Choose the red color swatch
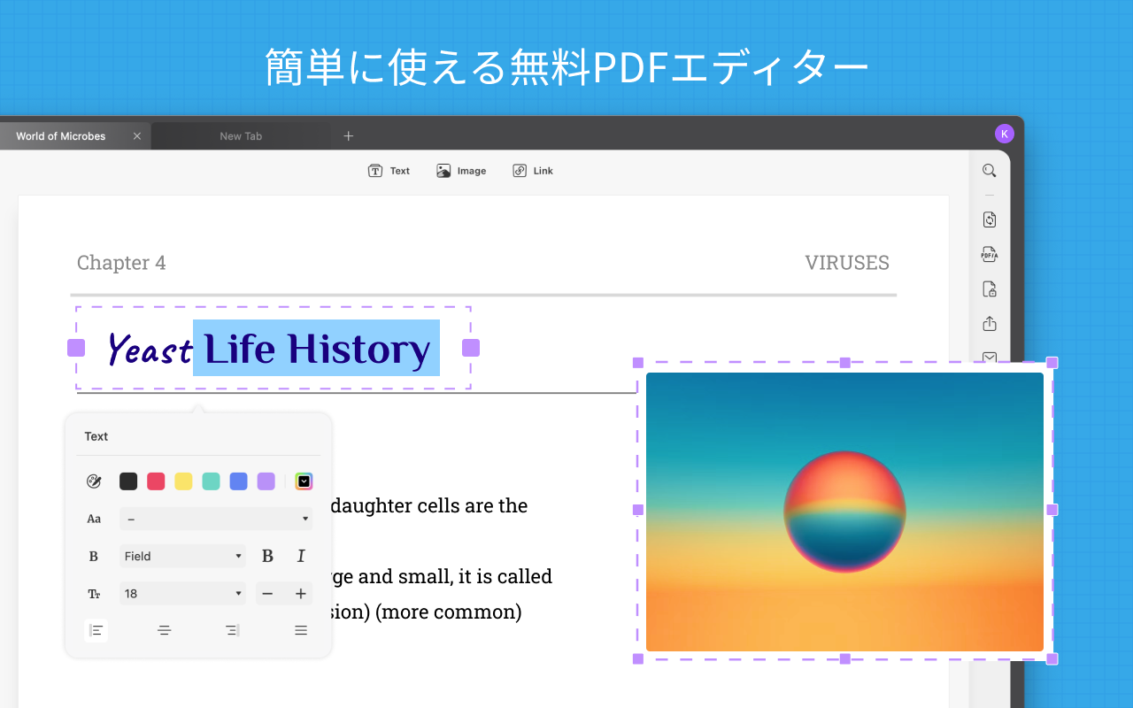Image resolution: width=1133 pixels, height=708 pixels. (x=156, y=481)
